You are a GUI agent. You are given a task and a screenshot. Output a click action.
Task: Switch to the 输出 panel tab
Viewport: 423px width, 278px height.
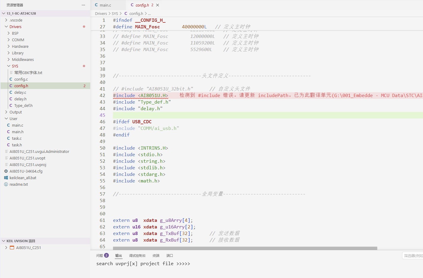[119, 256]
